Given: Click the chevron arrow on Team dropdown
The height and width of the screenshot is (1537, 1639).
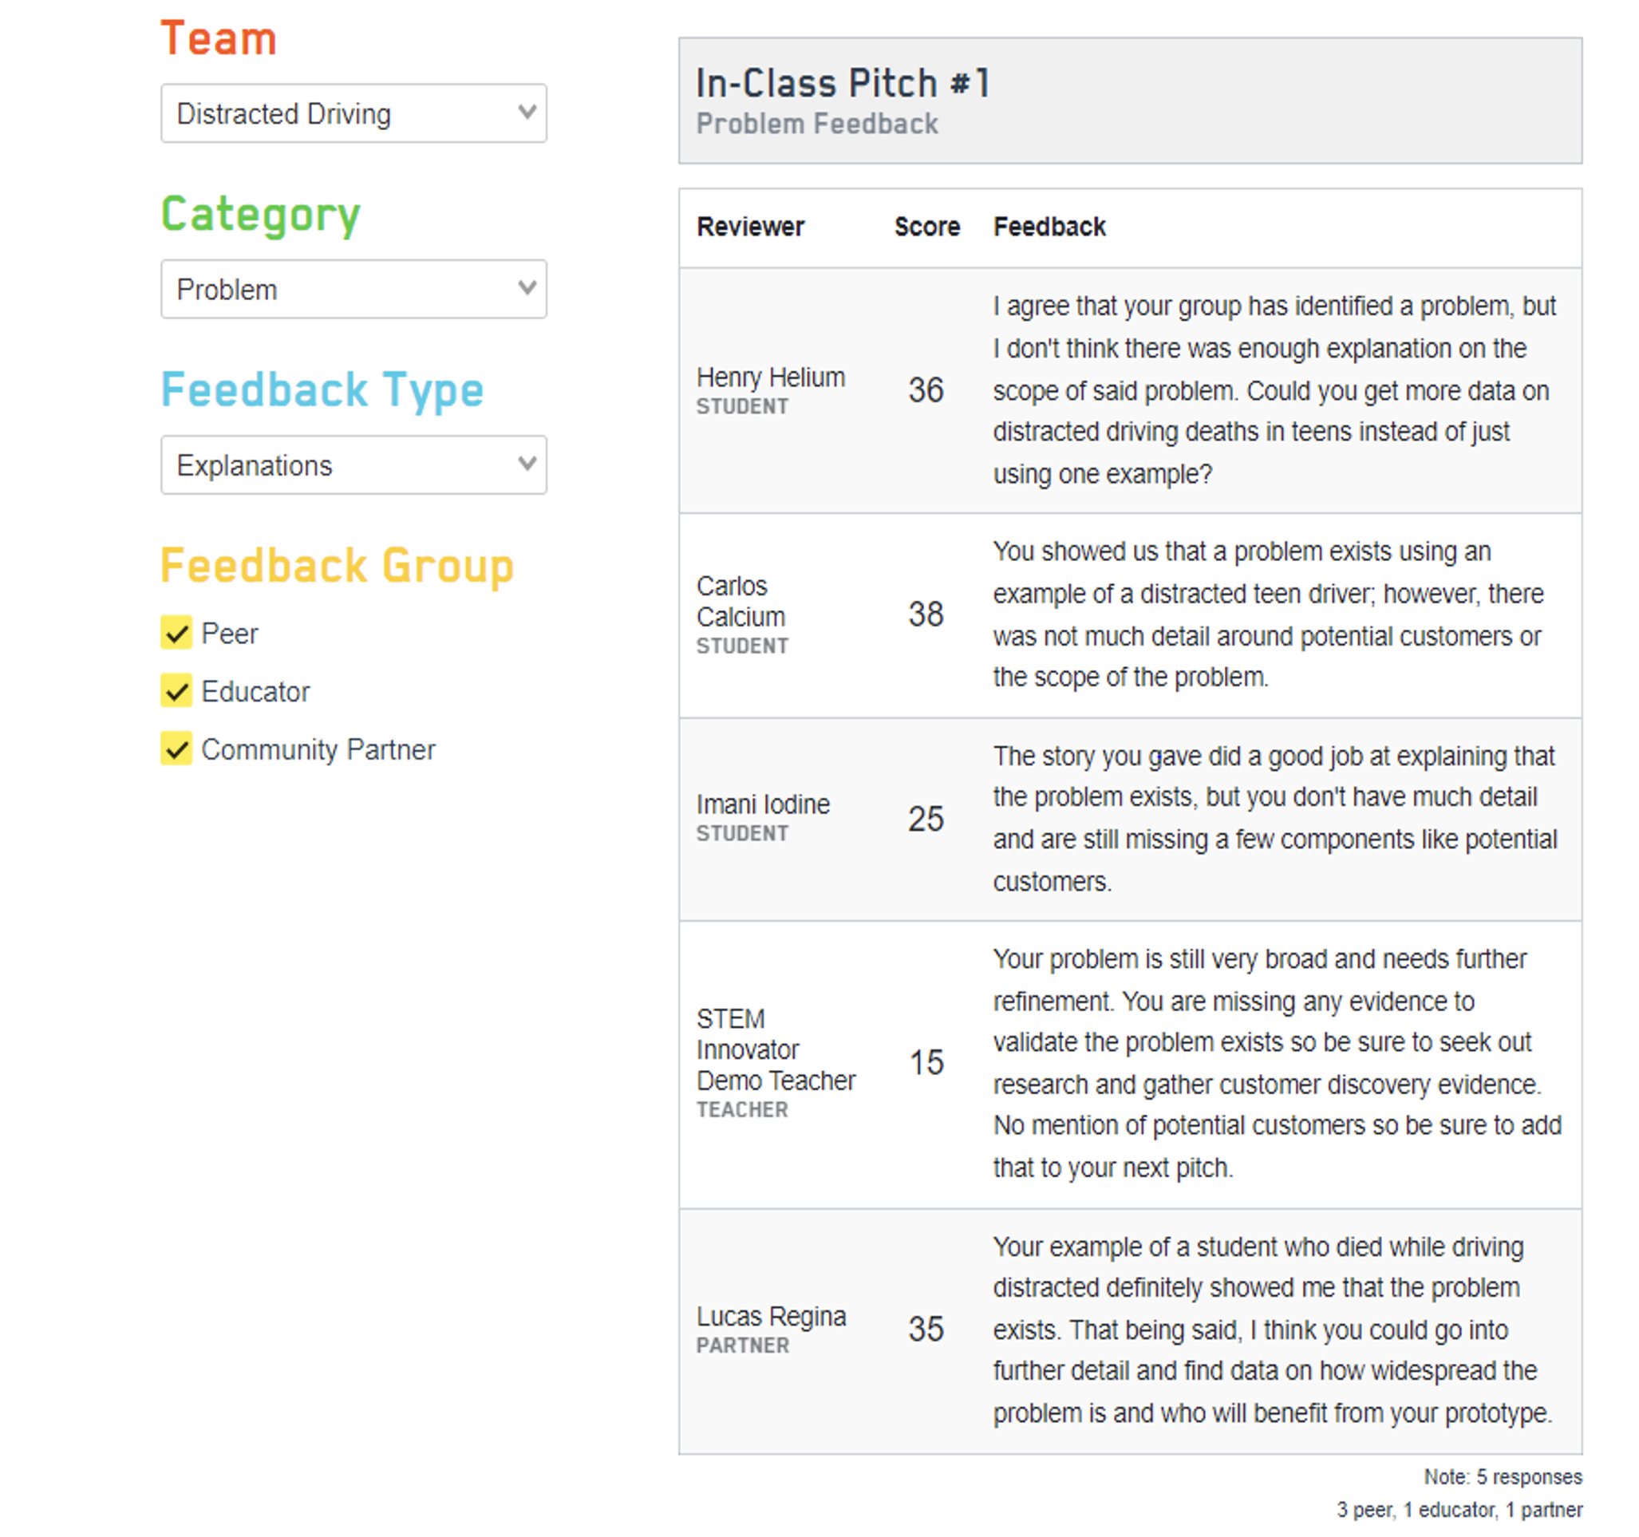Looking at the screenshot, I should [527, 111].
